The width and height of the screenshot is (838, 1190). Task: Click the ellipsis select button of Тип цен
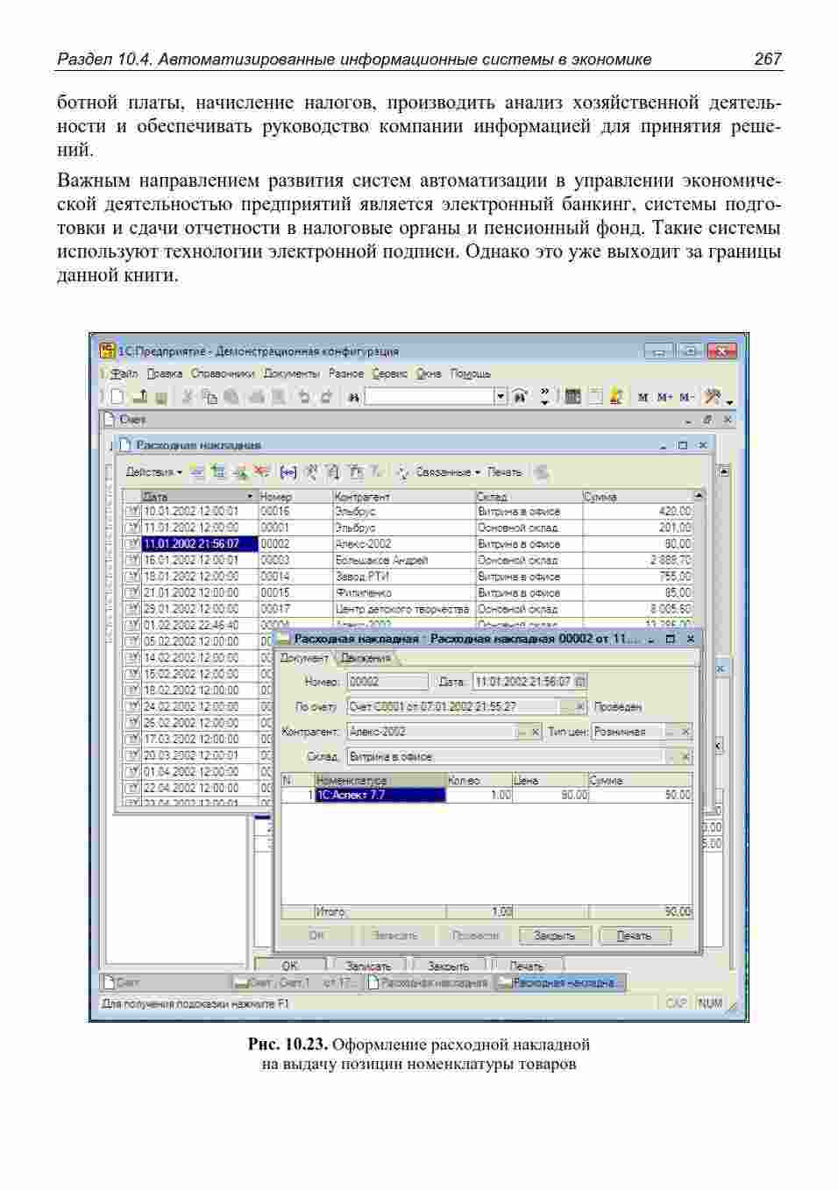coord(671,732)
